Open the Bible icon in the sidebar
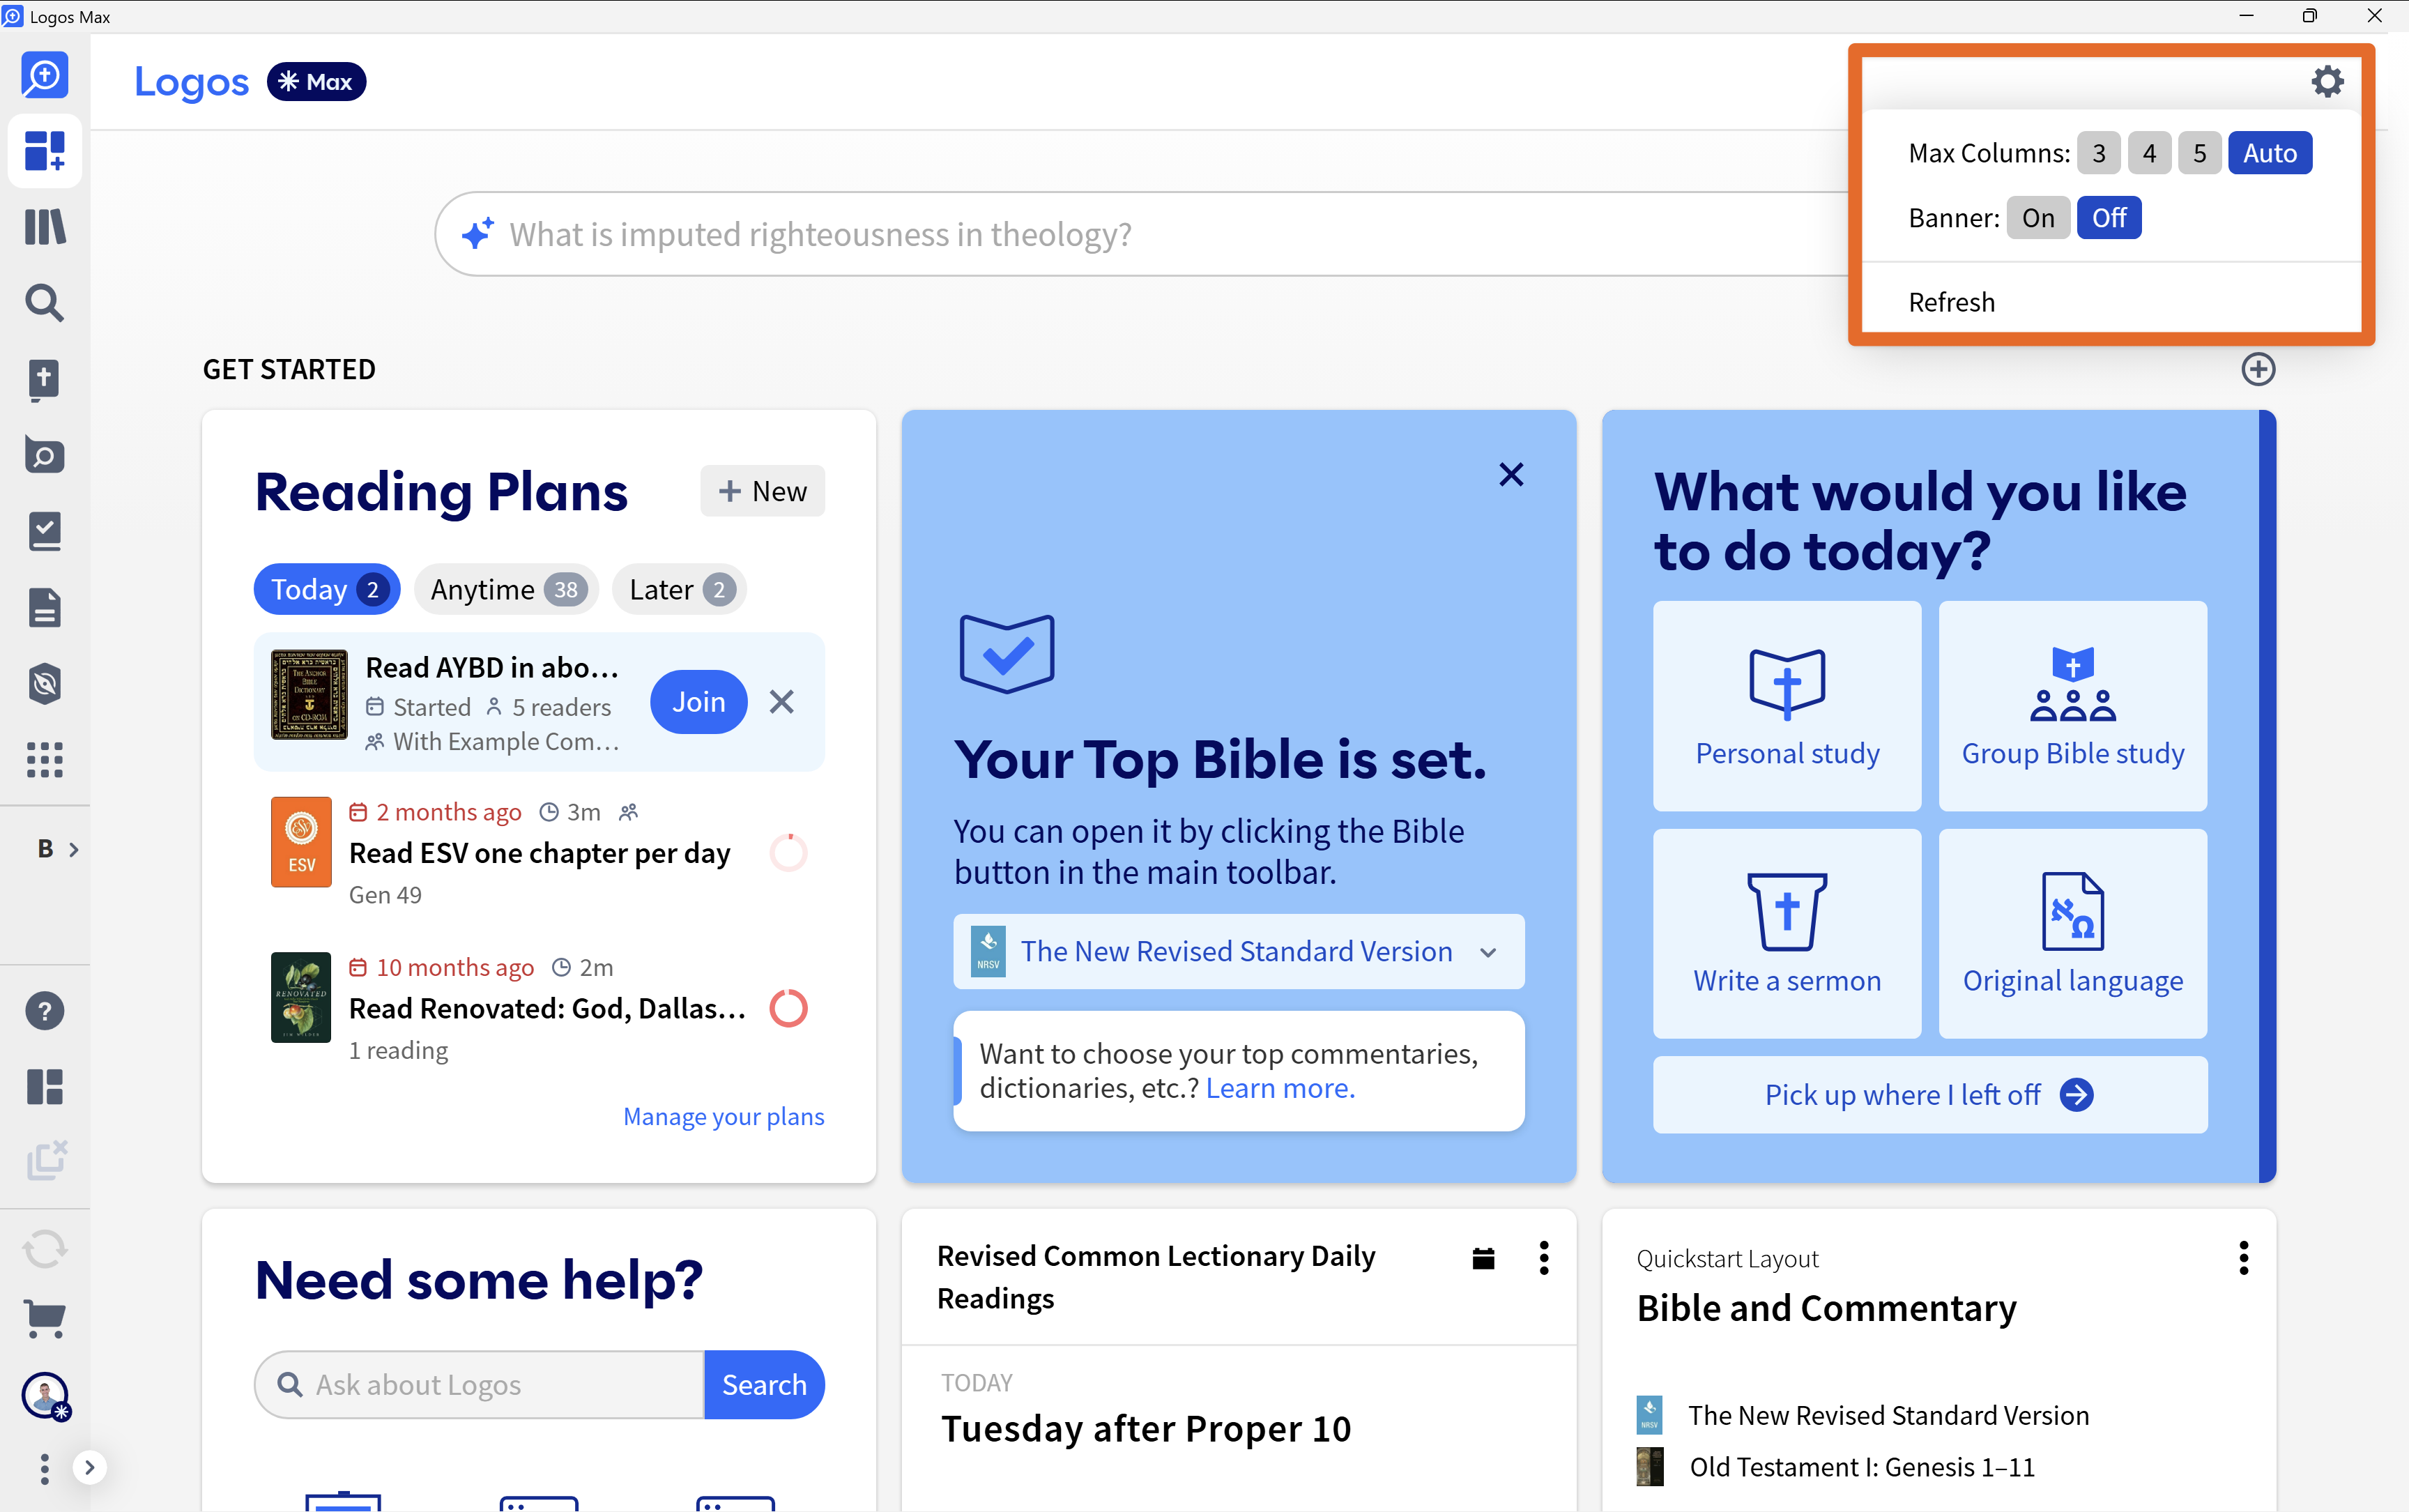 click(x=45, y=379)
